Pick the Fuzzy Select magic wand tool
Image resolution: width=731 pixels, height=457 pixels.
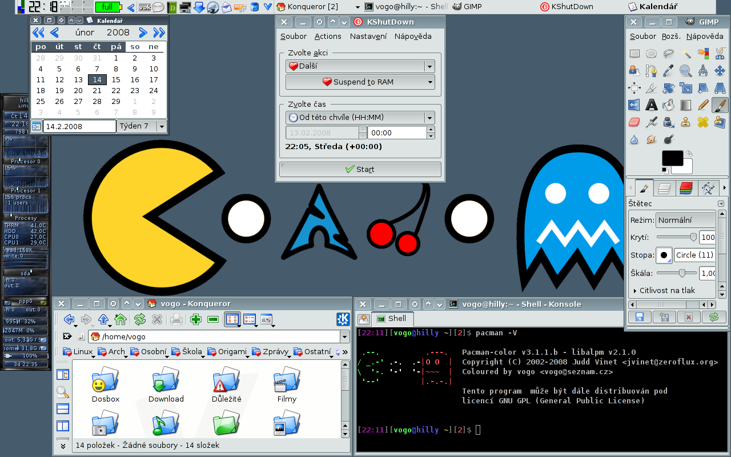click(686, 54)
